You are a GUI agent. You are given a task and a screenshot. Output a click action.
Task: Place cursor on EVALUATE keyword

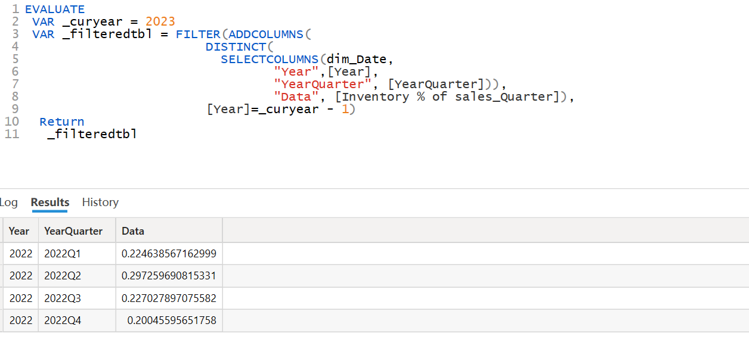pos(55,10)
